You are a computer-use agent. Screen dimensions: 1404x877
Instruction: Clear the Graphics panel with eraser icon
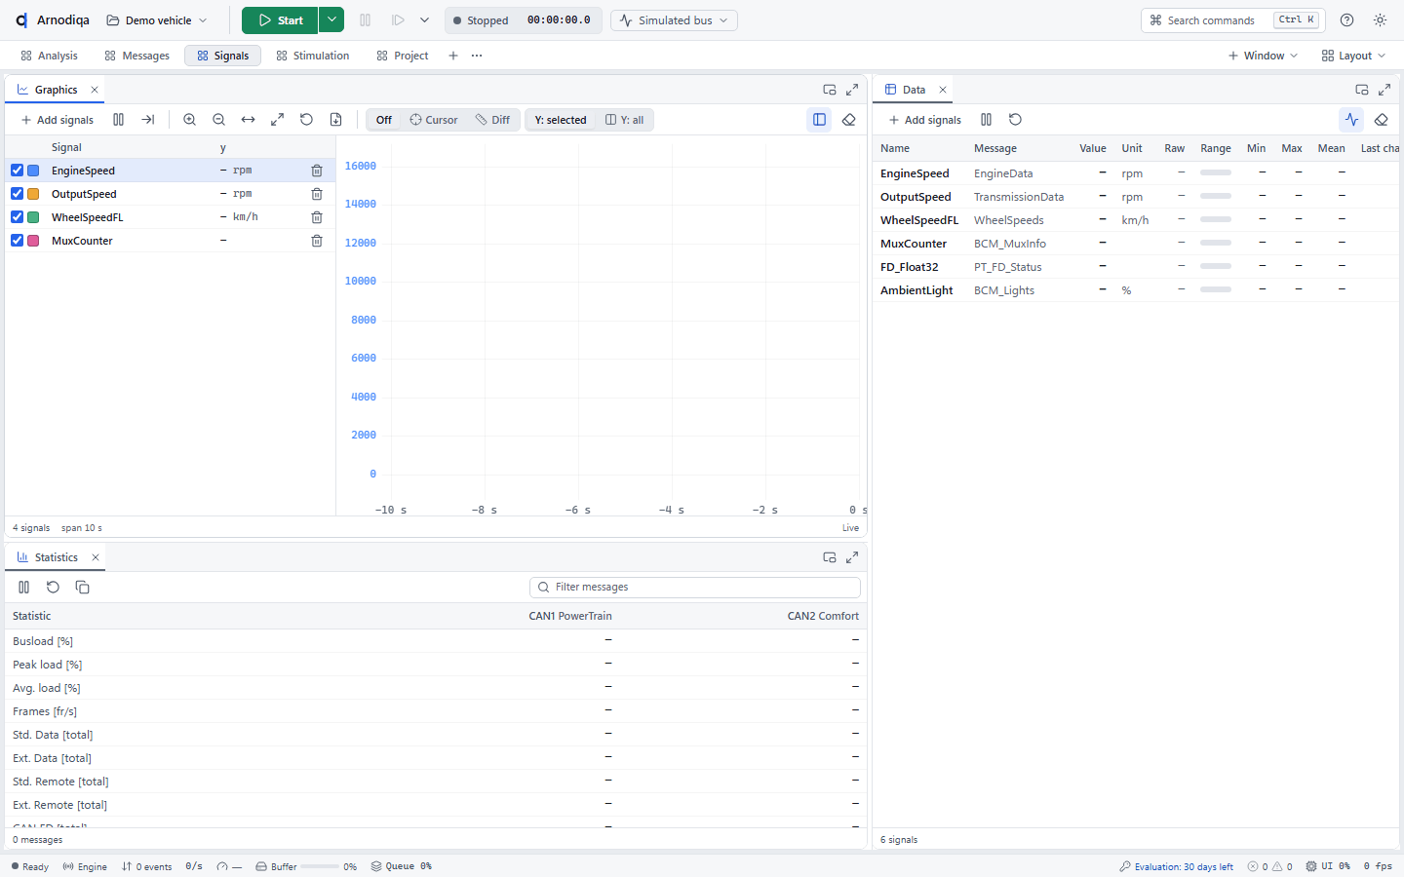click(x=849, y=120)
